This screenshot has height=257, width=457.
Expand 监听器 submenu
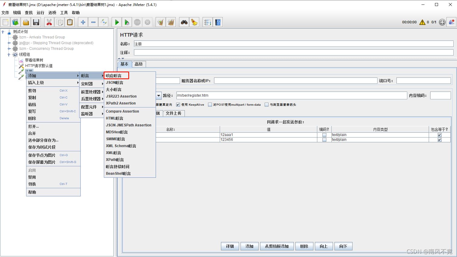92,114
